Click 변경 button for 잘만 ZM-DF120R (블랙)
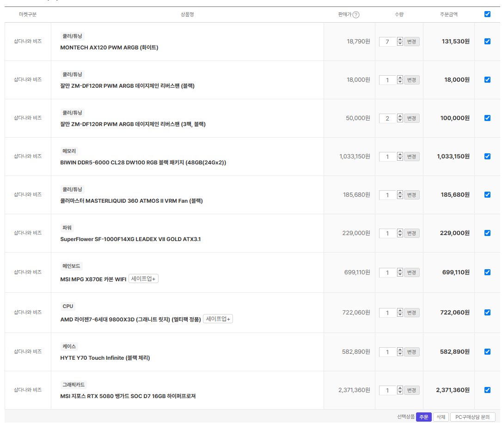 411,80
